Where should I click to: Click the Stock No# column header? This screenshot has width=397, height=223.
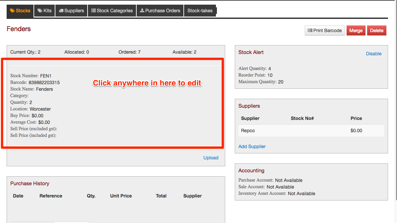click(302, 118)
